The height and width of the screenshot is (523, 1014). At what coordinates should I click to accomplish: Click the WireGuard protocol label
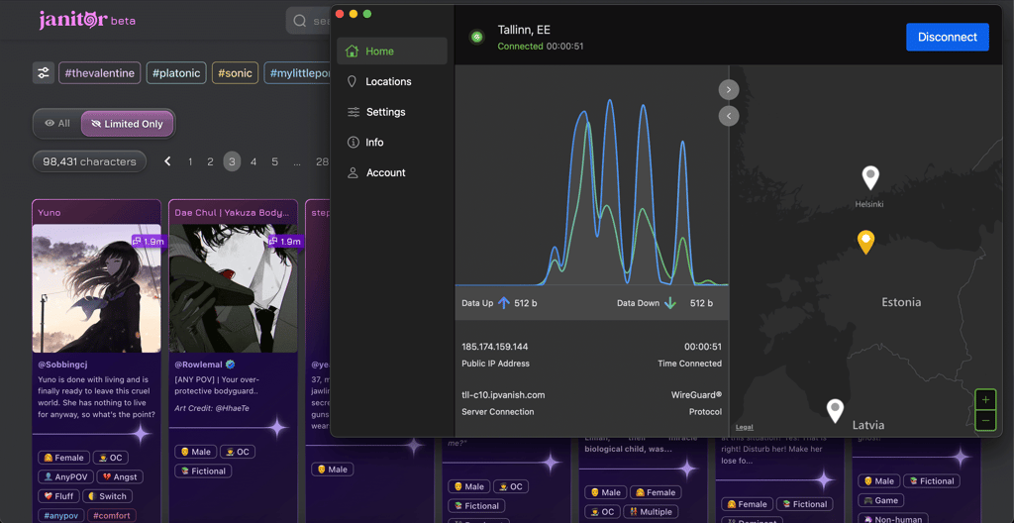coord(696,395)
